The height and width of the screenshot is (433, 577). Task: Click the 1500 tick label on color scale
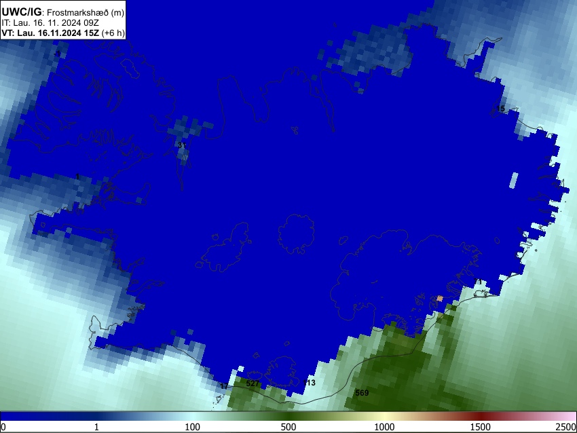click(x=480, y=427)
